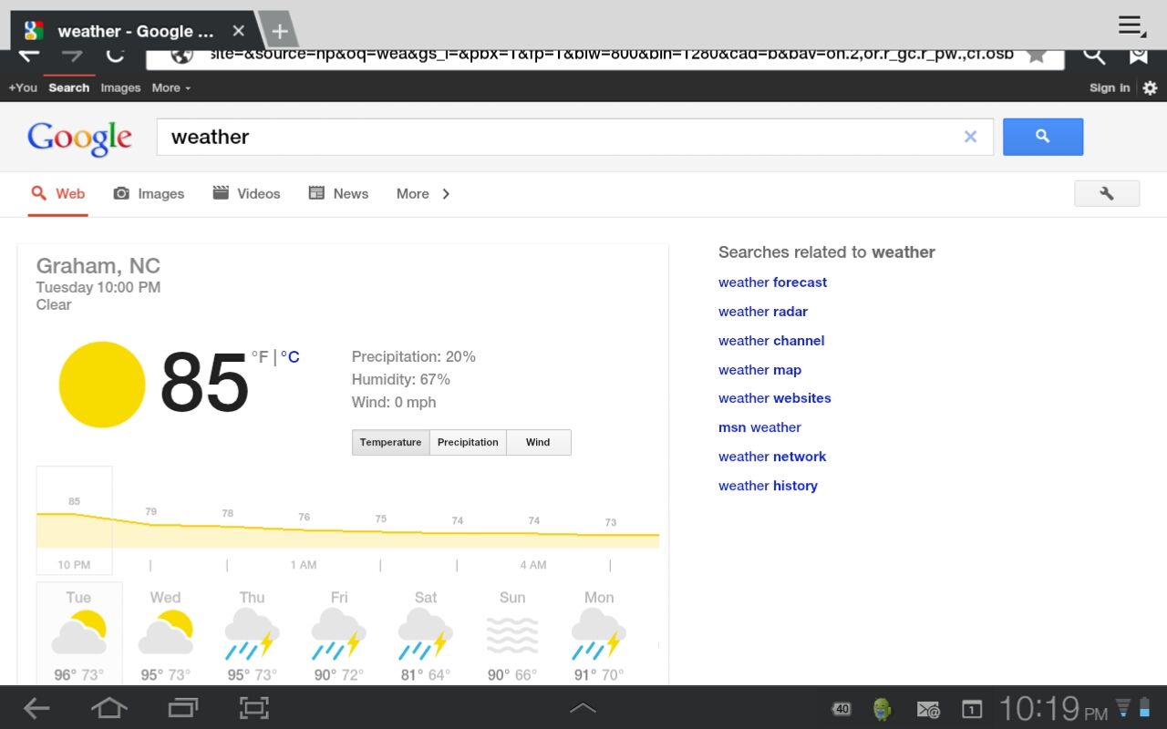Select Search in the black Google bar
This screenshot has width=1167, height=729.
(68, 87)
